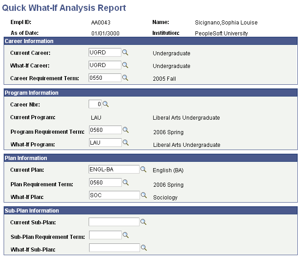Focus the Career Nbr input field
Image resolution: width=300 pixels, height=257 pixels.
(x=95, y=104)
